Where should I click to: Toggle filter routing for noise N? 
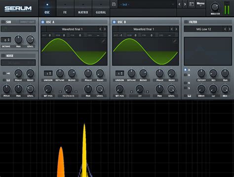click(x=185, y=83)
